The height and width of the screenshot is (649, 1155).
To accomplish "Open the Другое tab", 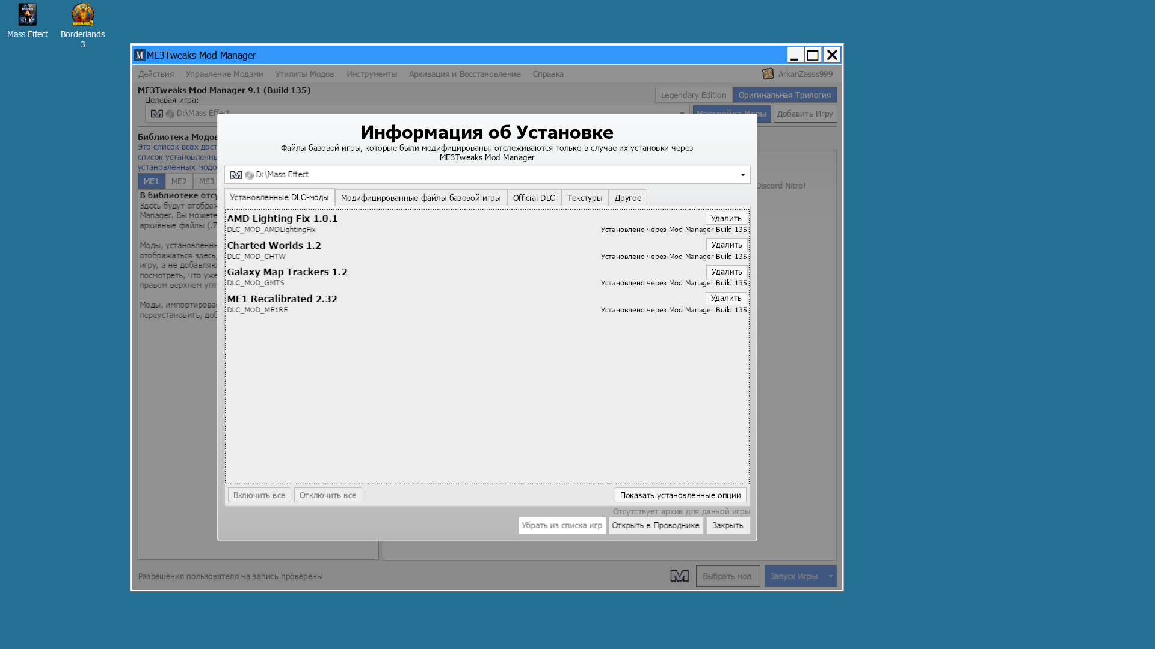I will pos(627,198).
